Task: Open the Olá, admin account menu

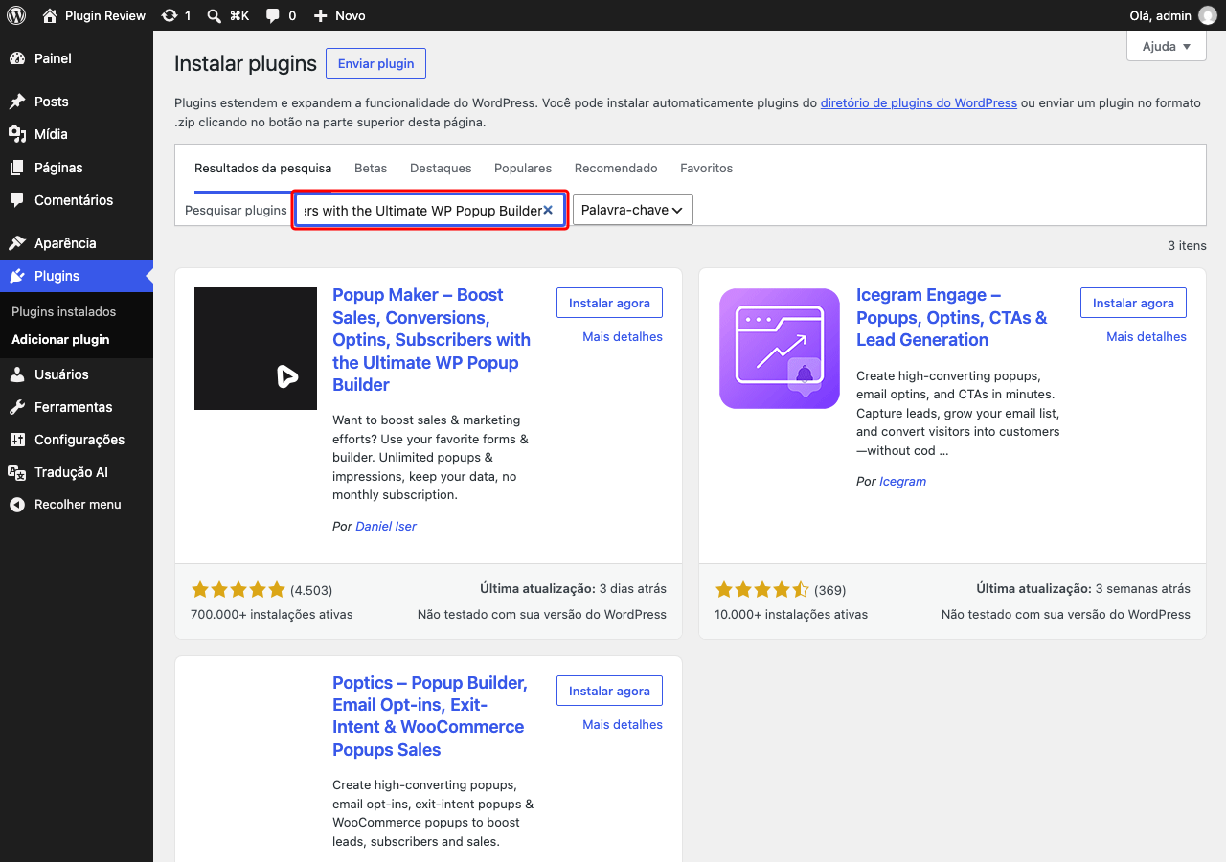Action: coord(1173,15)
